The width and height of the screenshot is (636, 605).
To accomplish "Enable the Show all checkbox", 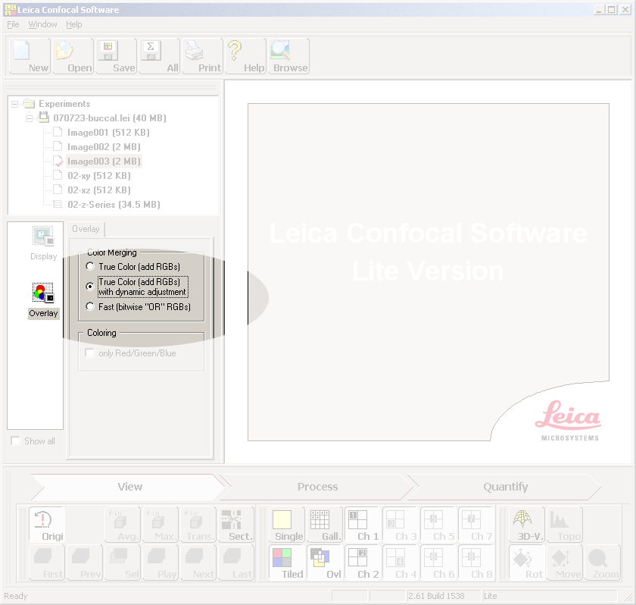I will pos(15,441).
